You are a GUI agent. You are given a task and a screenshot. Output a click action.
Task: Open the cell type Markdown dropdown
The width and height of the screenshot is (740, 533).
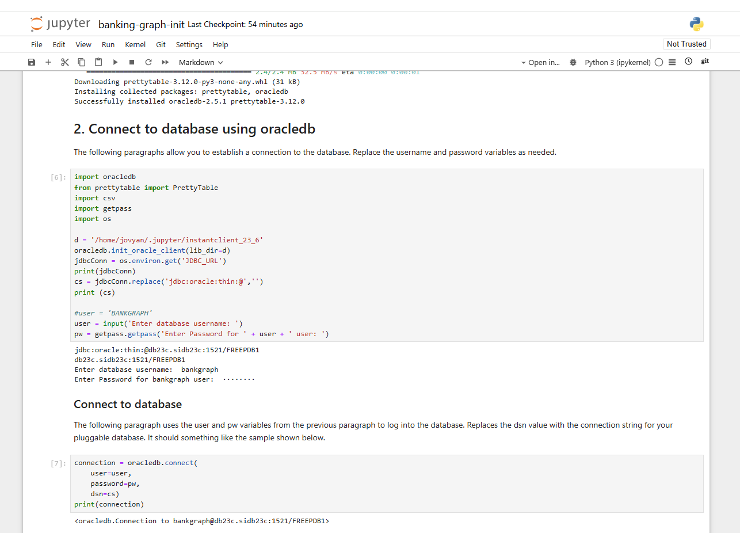[201, 62]
